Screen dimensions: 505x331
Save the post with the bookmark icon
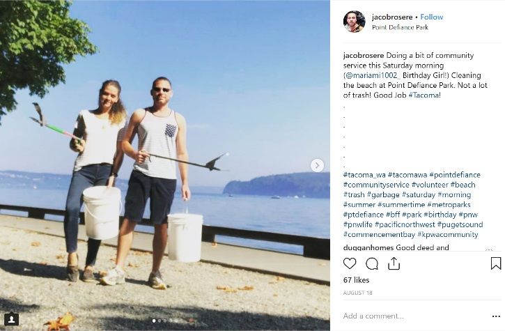496,263
